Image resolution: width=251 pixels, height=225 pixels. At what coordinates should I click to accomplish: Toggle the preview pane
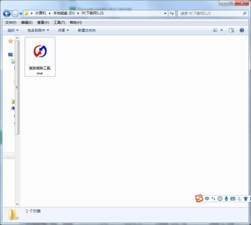231,30
